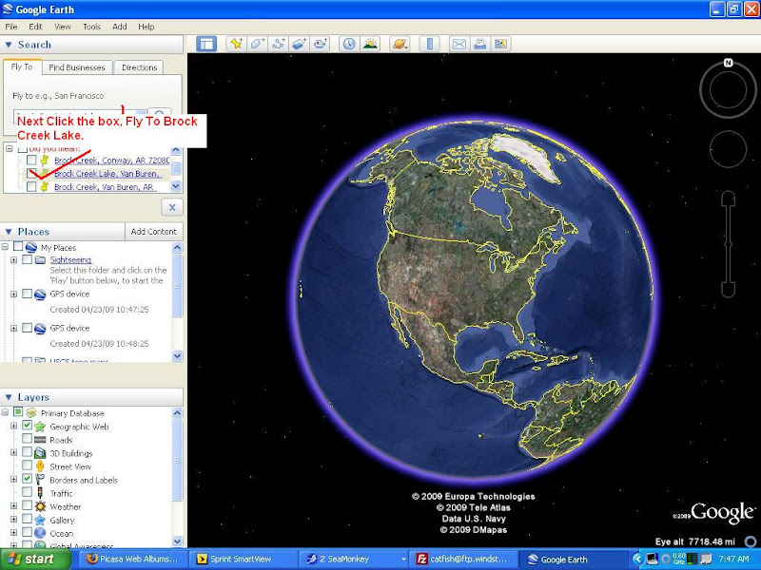Open the planet switcher icon
The image size is (761, 570).
click(400, 44)
